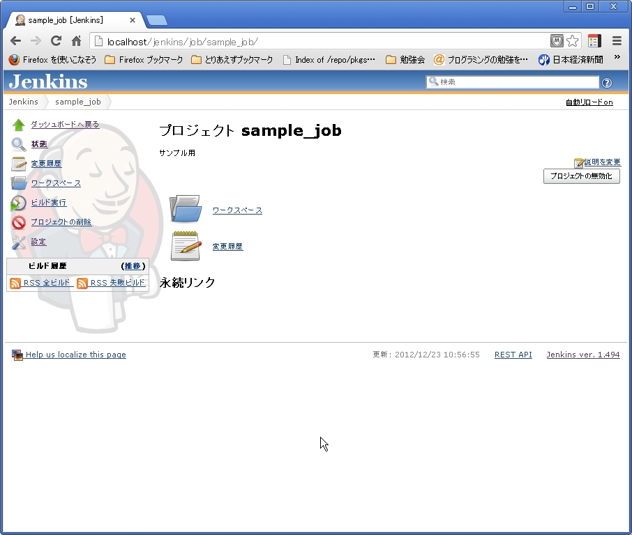Viewport: 632px width, 535px height.
Task: Bookmark page with the star icon
Action: 572,40
